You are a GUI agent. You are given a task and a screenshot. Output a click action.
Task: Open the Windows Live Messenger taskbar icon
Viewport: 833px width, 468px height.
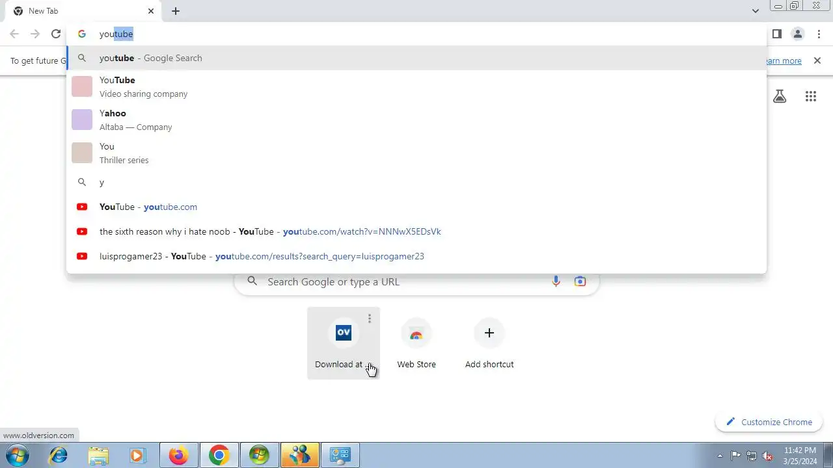click(x=299, y=455)
